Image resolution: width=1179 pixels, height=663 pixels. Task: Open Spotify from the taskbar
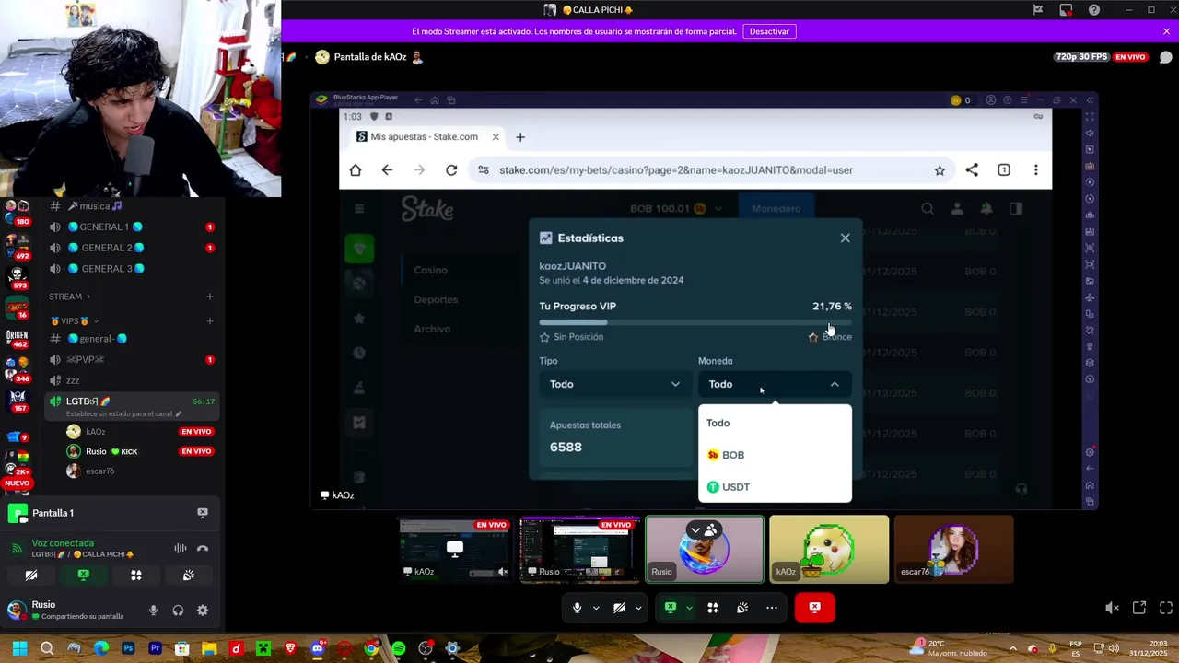[398, 648]
